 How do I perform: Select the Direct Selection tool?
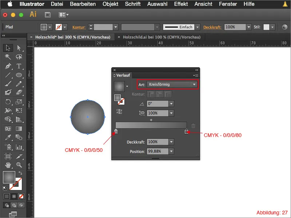coord(19,48)
